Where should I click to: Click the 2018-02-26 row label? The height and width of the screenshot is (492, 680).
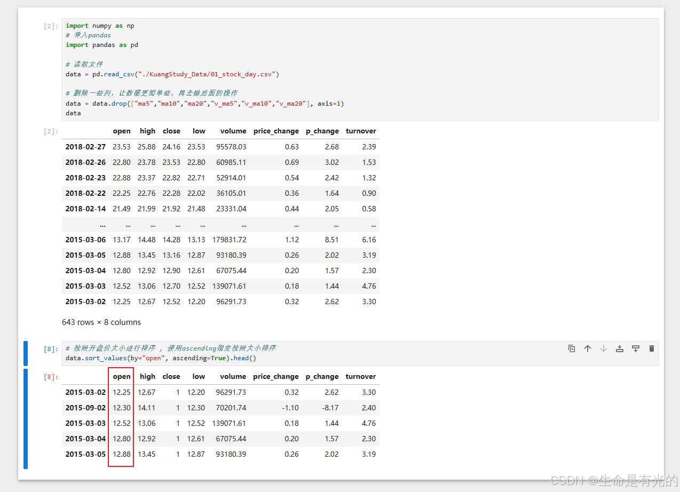coord(85,162)
